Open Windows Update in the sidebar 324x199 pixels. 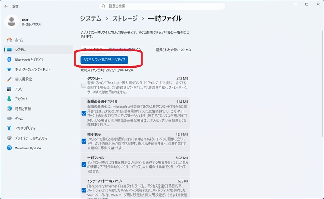click(x=38, y=148)
